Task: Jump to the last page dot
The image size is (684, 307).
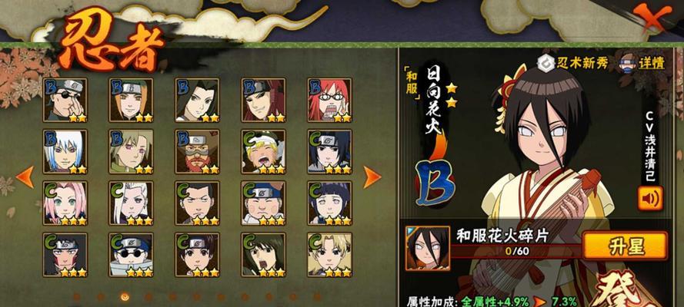Action: (x=317, y=297)
